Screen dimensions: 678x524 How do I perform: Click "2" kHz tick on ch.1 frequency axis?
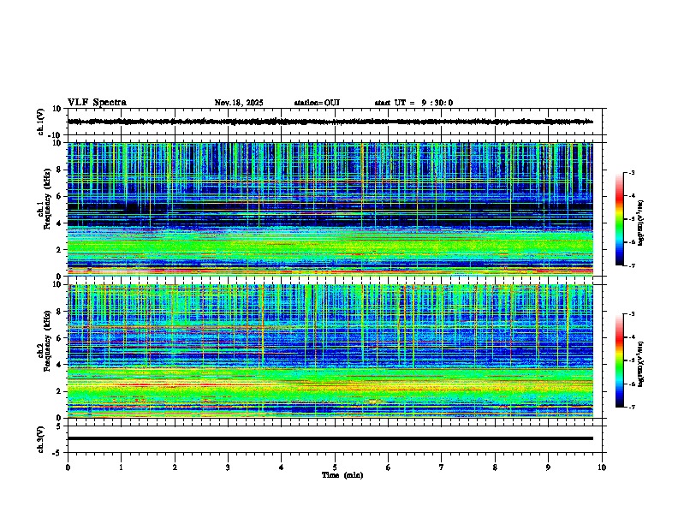pyautogui.click(x=60, y=249)
